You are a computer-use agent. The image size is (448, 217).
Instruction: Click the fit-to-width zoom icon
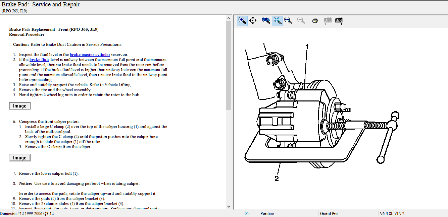click(288, 20)
